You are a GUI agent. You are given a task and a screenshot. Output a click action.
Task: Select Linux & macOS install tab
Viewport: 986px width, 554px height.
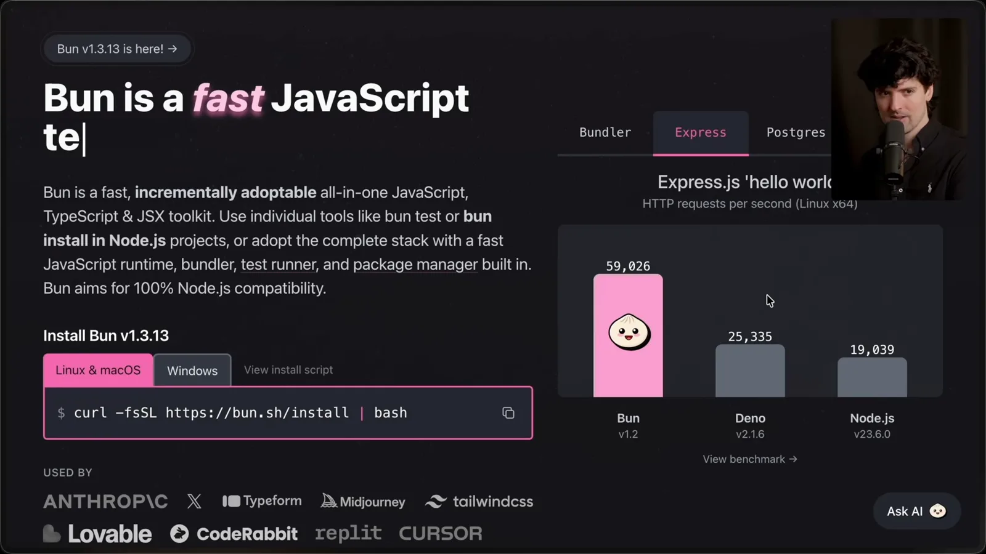98,370
